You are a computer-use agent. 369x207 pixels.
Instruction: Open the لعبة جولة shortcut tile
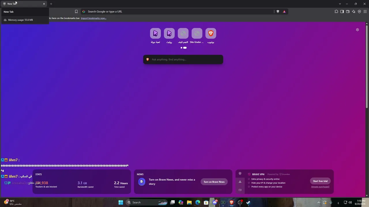tap(155, 33)
